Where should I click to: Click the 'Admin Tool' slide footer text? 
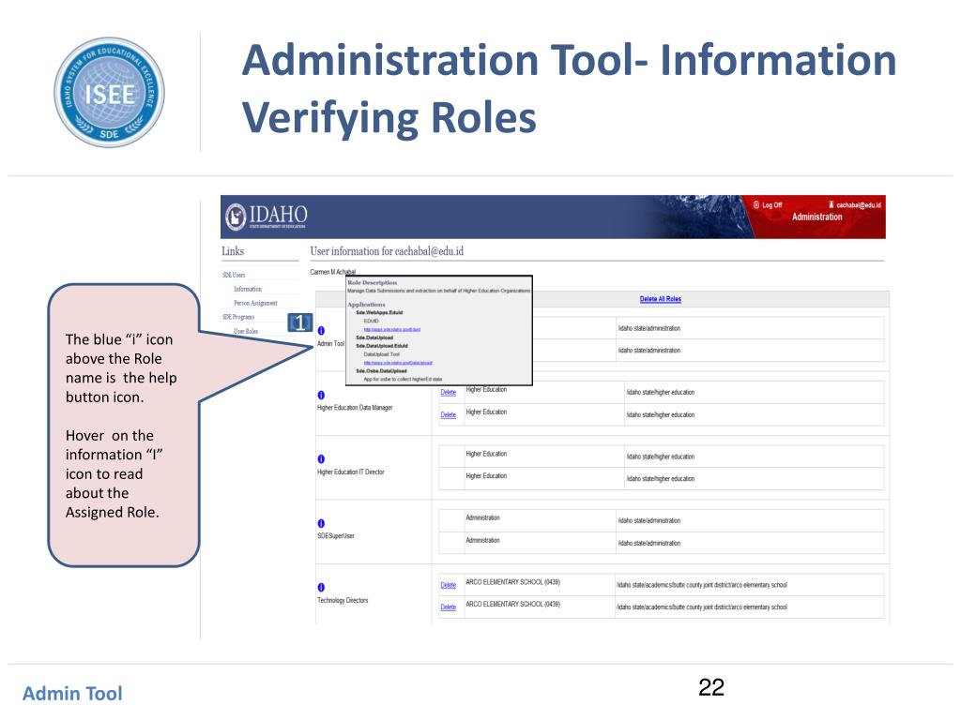pos(72,694)
